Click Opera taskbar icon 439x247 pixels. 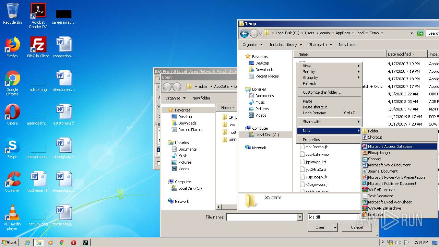73,243
